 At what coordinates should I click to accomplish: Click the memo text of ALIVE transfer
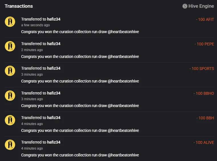[80, 155]
